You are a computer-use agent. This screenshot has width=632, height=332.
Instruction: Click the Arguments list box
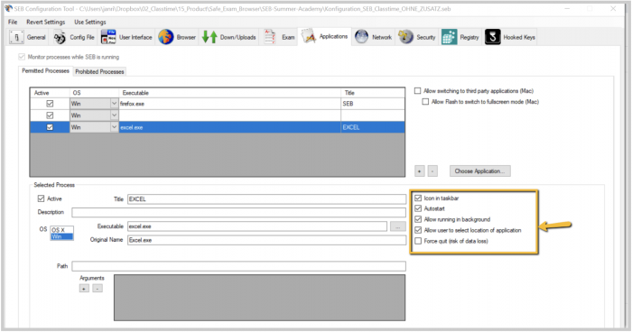tap(260, 298)
